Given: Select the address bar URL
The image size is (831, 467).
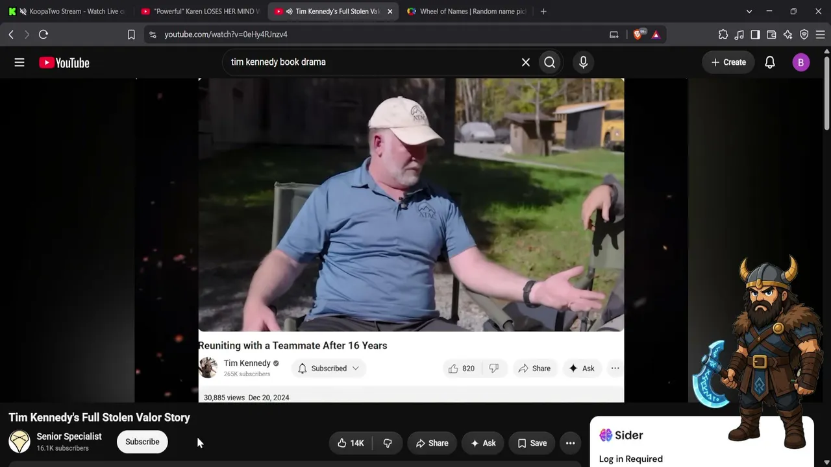Looking at the screenshot, I should coord(226,34).
